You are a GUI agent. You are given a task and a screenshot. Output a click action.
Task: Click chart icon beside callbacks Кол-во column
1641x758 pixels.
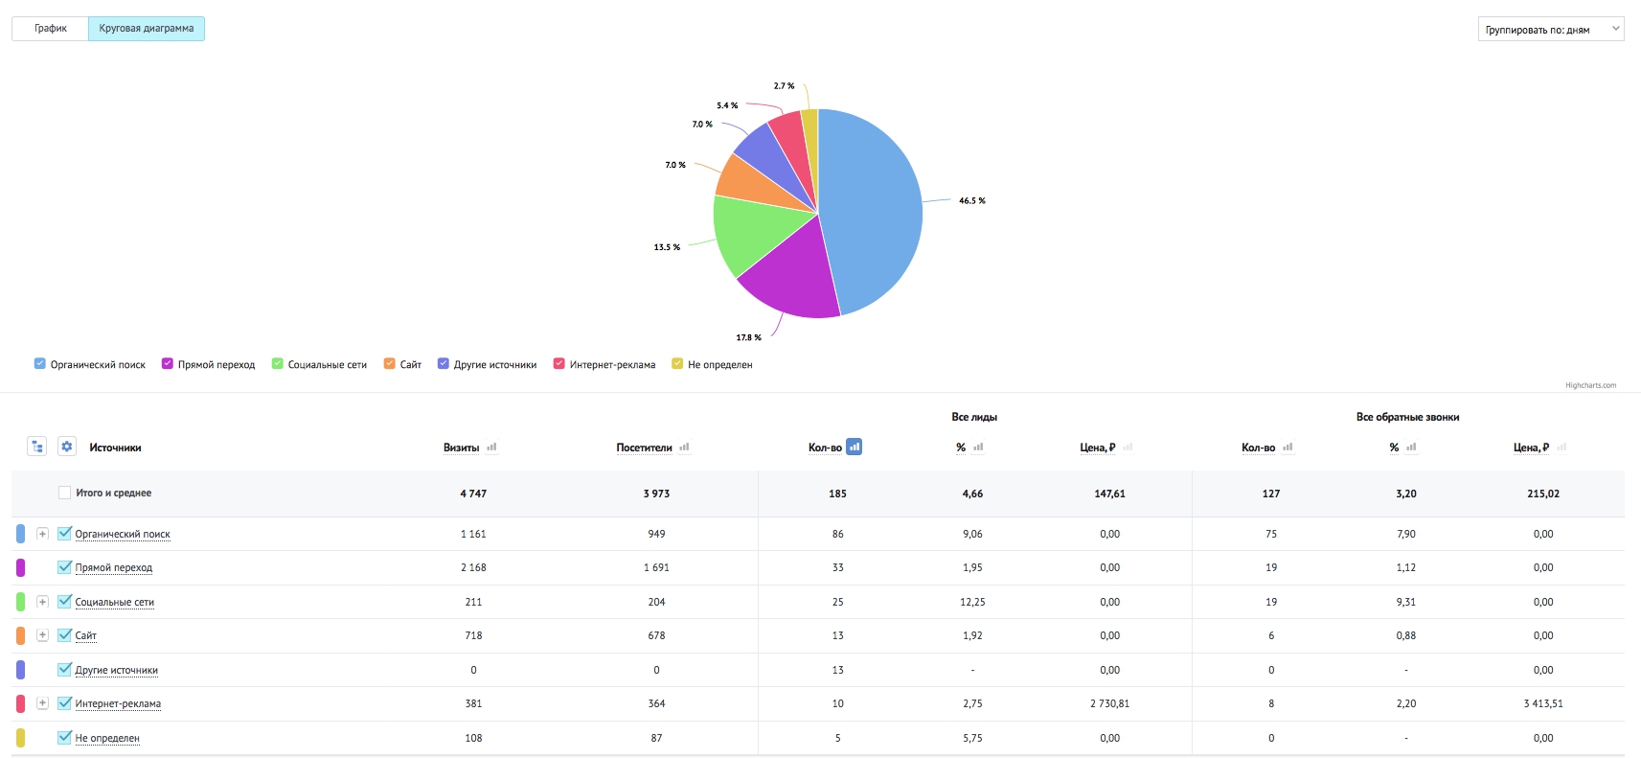click(x=1288, y=448)
